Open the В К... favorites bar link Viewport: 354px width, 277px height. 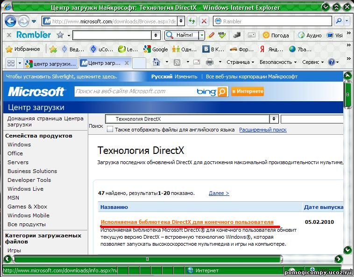click(213, 49)
